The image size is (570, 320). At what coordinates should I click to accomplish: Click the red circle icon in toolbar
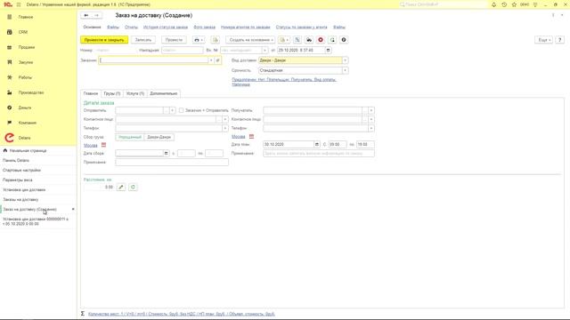coord(321,40)
